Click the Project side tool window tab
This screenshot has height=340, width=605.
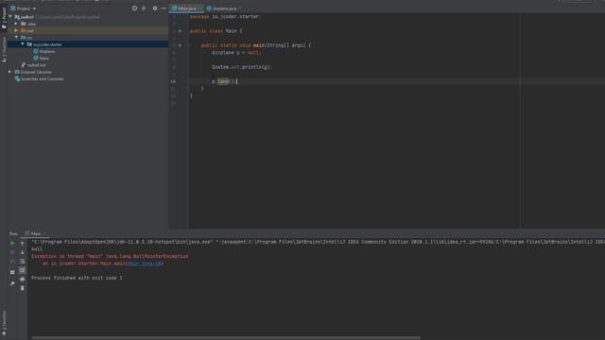pyautogui.click(x=4, y=17)
